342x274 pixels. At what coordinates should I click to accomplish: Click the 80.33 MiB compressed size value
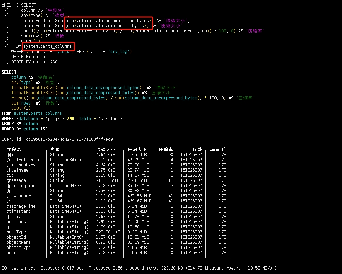[138, 191]
